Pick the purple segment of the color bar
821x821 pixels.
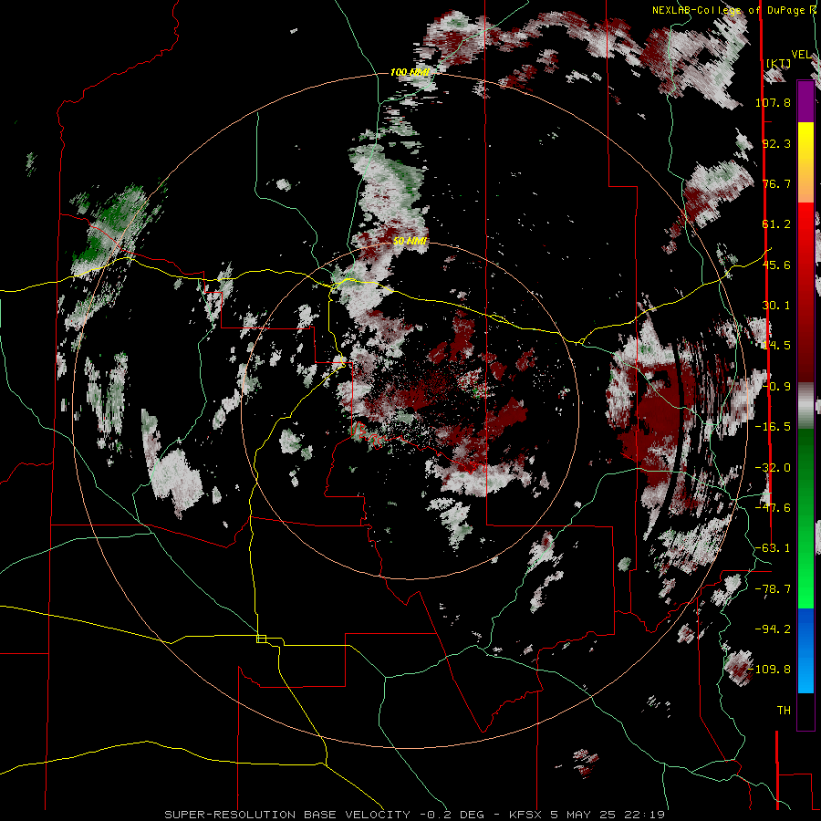tap(805, 101)
